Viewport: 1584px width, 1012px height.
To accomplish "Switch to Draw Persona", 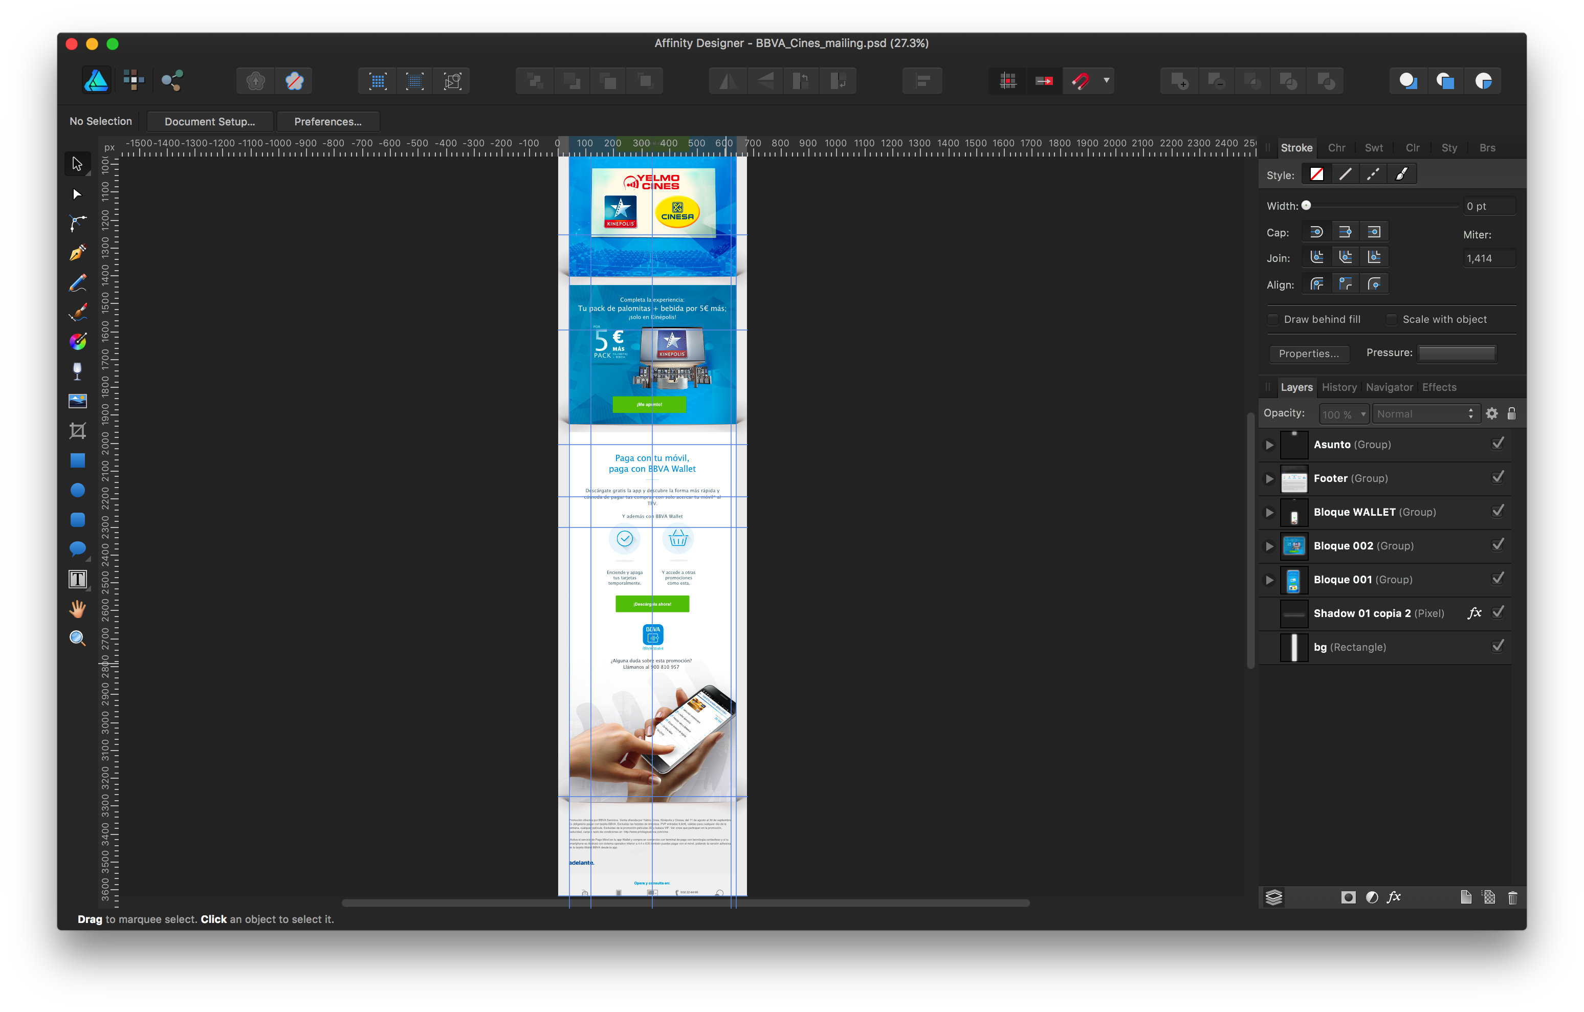I will point(97,81).
